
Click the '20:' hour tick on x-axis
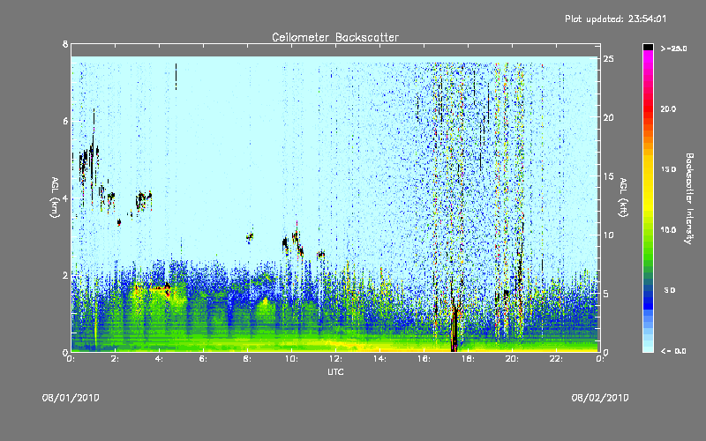[512, 359]
